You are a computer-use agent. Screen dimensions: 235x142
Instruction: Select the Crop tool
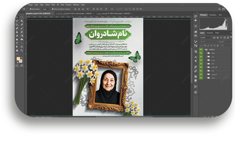(x=17, y=25)
